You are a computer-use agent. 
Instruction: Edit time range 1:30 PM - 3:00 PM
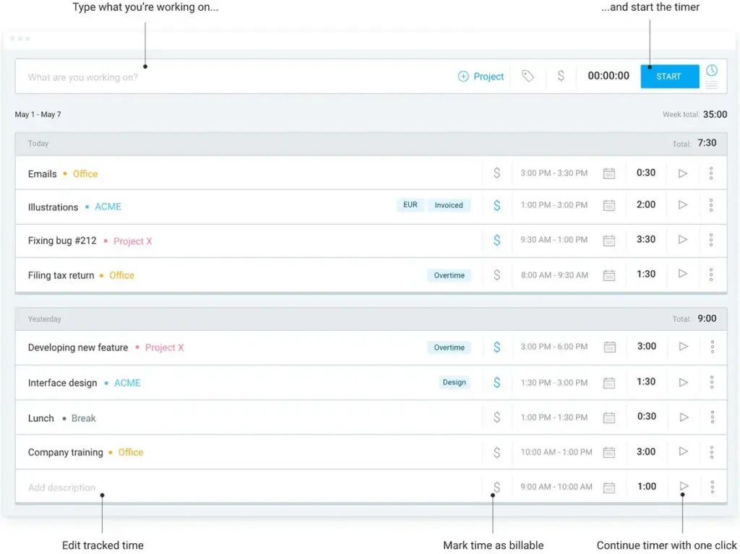[x=554, y=382]
